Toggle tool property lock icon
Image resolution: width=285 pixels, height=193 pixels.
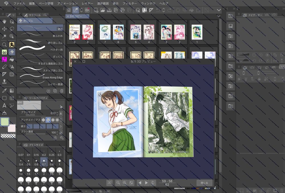(x=61, y=106)
